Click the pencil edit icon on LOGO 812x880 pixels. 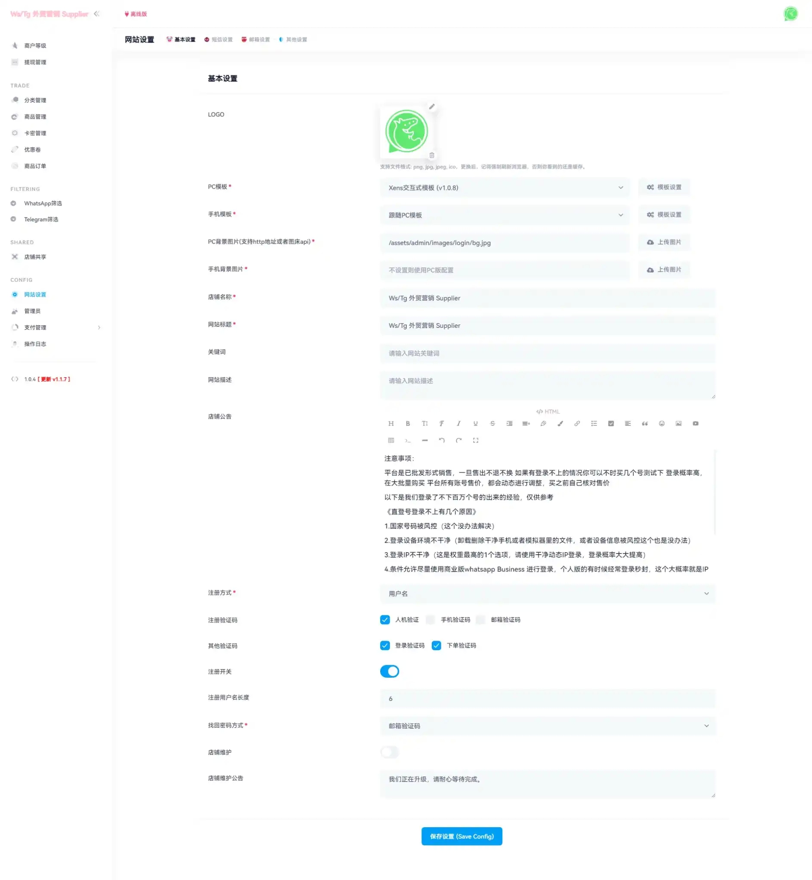coord(432,107)
